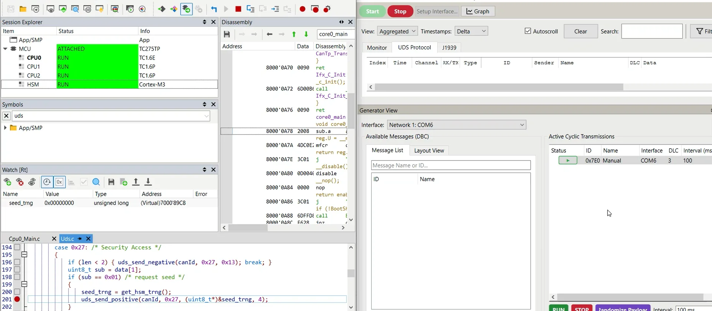Select the HSM row in Session Explorer
This screenshot has width=712, height=311.
(109, 85)
